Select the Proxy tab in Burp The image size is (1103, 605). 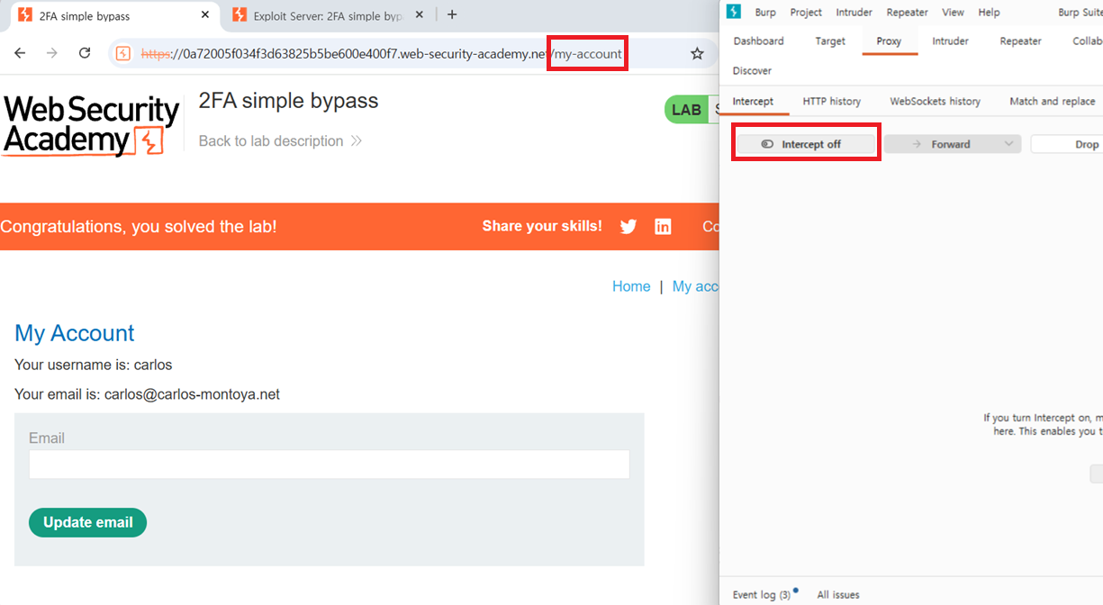point(889,41)
